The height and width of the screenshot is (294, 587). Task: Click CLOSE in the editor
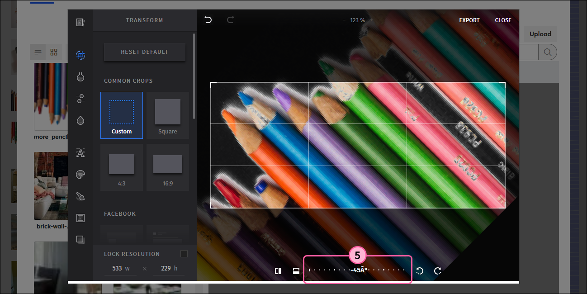(503, 20)
